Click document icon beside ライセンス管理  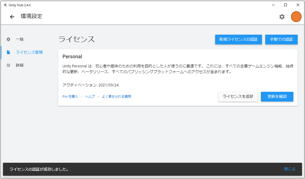point(8,52)
